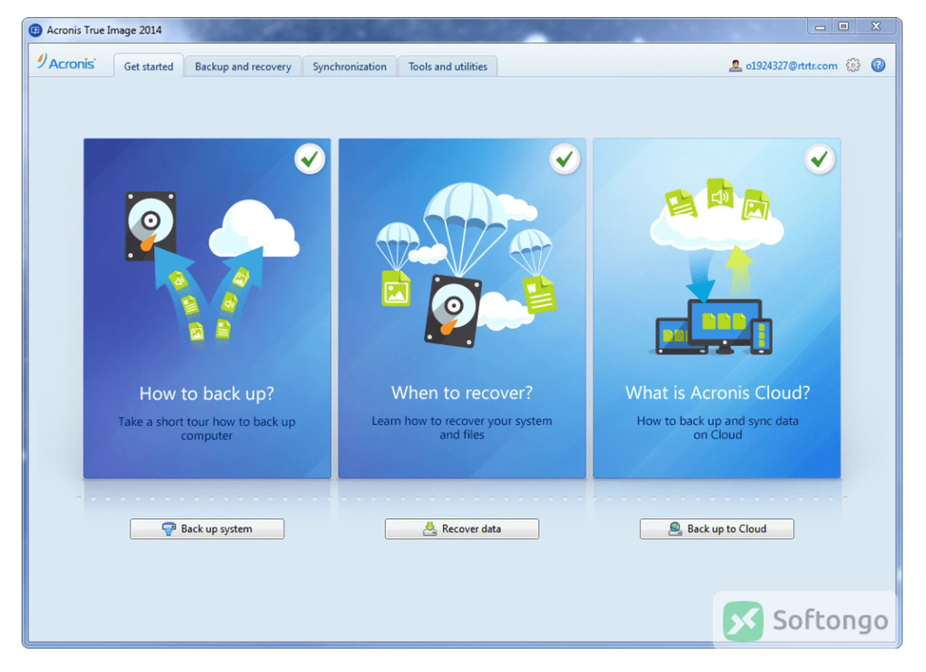
Task: Open the How to back up tour card
Action: (207, 309)
